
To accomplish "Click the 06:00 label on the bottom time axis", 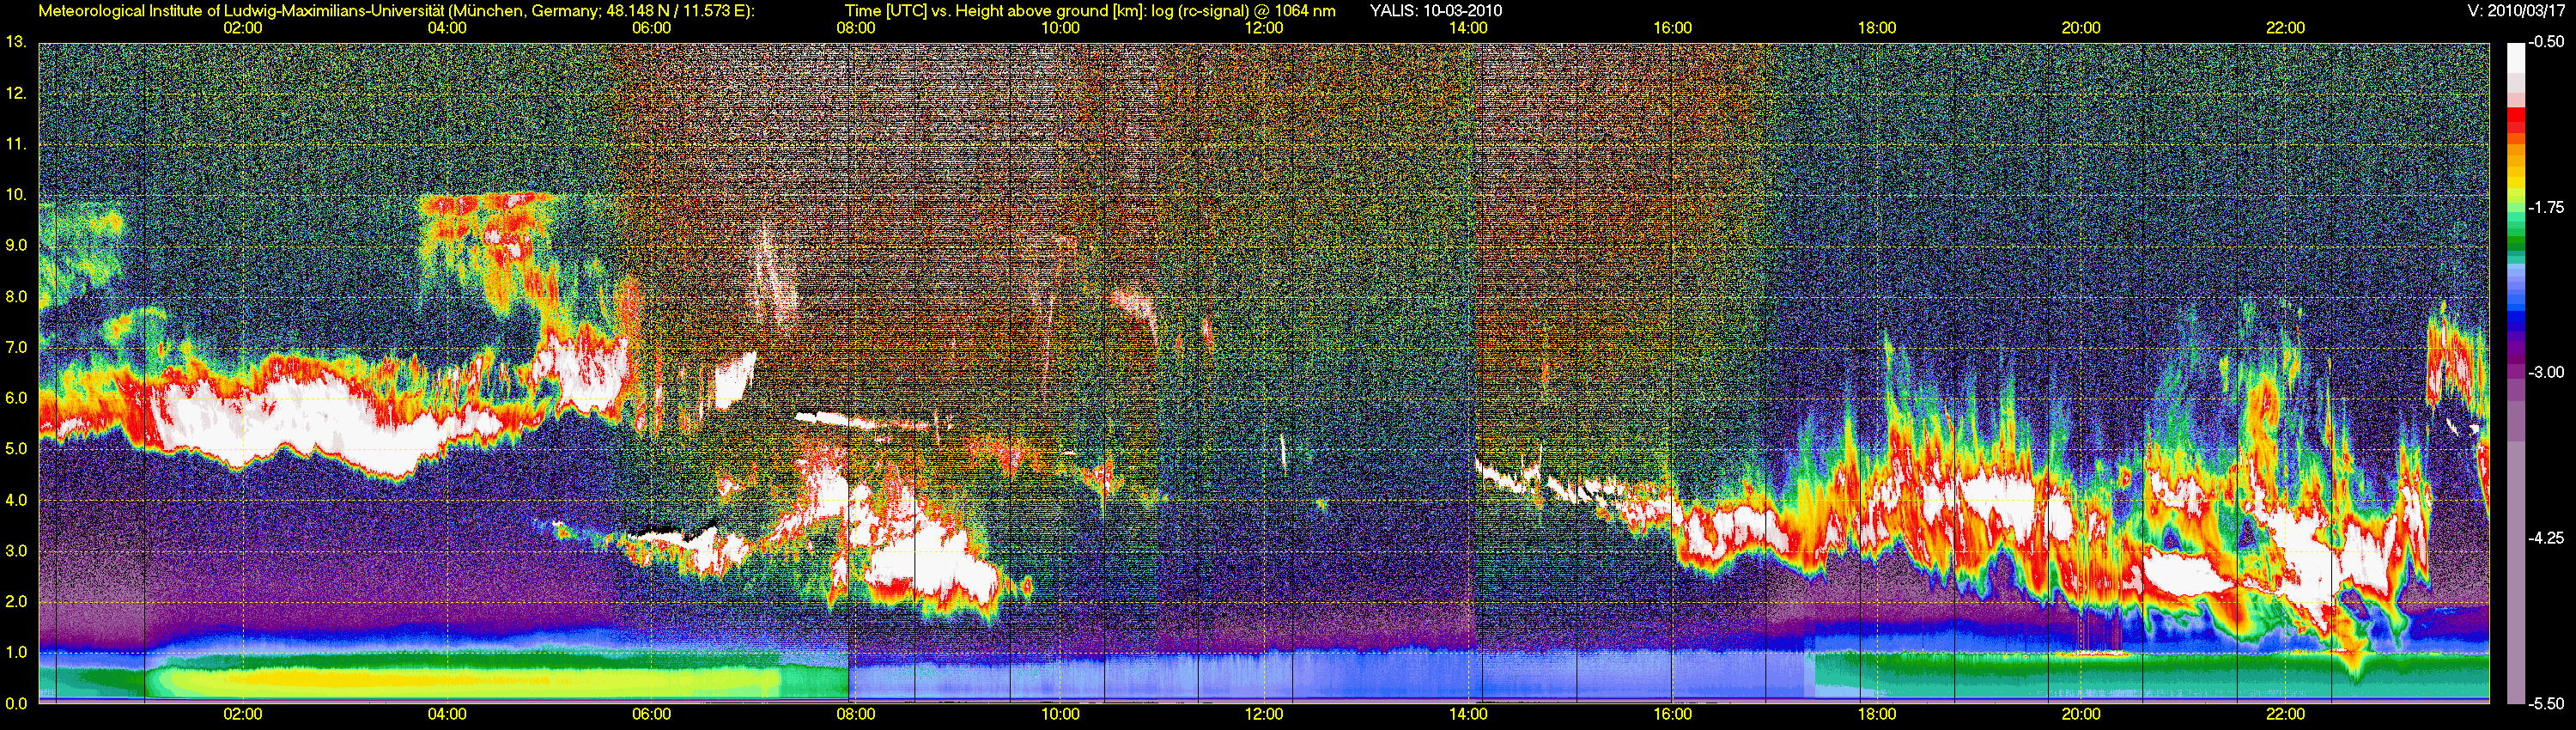I will (x=652, y=715).
